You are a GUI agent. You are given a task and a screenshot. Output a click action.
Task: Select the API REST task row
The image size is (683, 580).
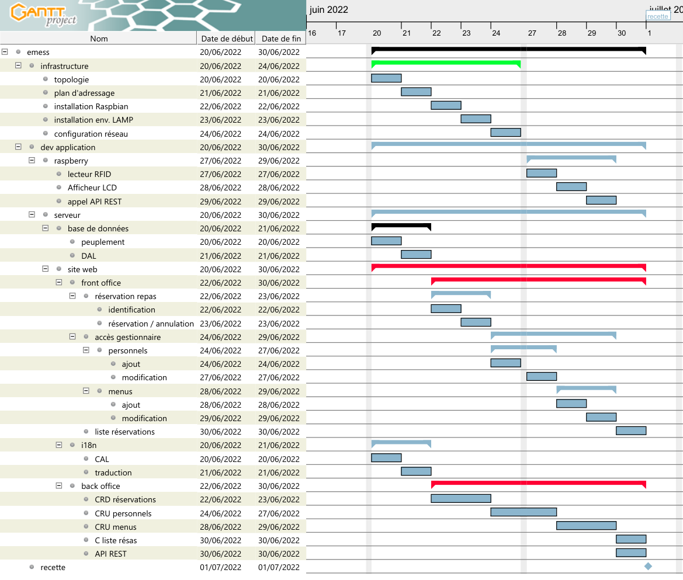(x=110, y=554)
